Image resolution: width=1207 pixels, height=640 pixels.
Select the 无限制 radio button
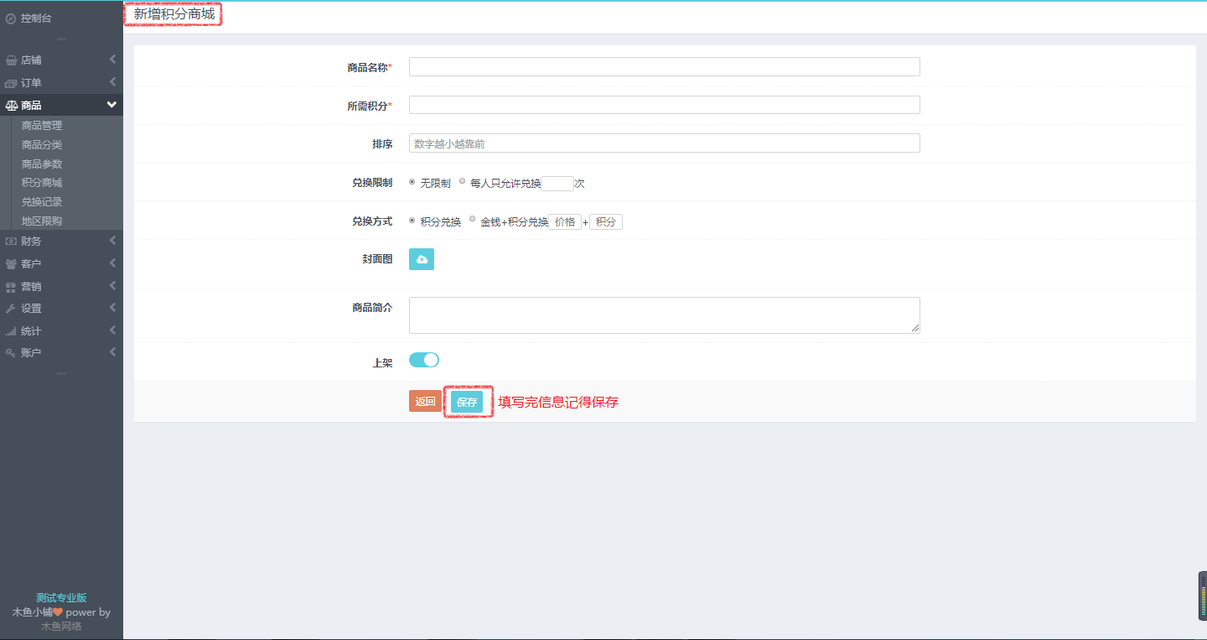[x=412, y=182]
